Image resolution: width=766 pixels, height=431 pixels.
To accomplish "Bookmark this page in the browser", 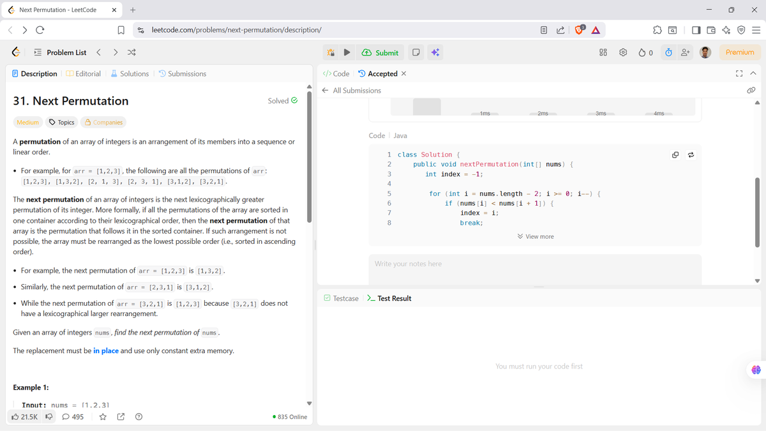I will click(120, 30).
